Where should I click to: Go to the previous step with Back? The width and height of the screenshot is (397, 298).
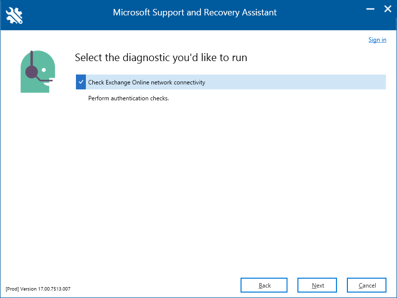tap(264, 285)
